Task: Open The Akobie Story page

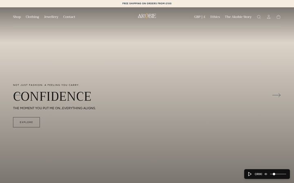Action: pyautogui.click(x=238, y=17)
